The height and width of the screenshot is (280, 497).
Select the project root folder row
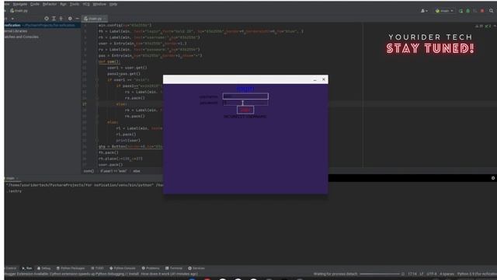point(42,25)
